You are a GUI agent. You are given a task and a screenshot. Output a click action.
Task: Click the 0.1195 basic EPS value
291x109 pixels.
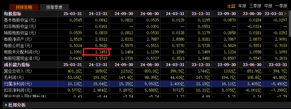(x=204, y=20)
